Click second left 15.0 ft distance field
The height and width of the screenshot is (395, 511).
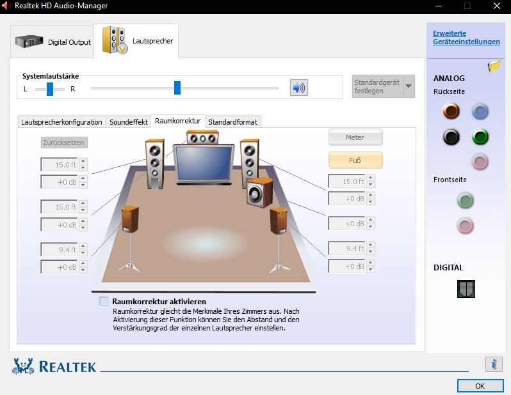(x=60, y=206)
